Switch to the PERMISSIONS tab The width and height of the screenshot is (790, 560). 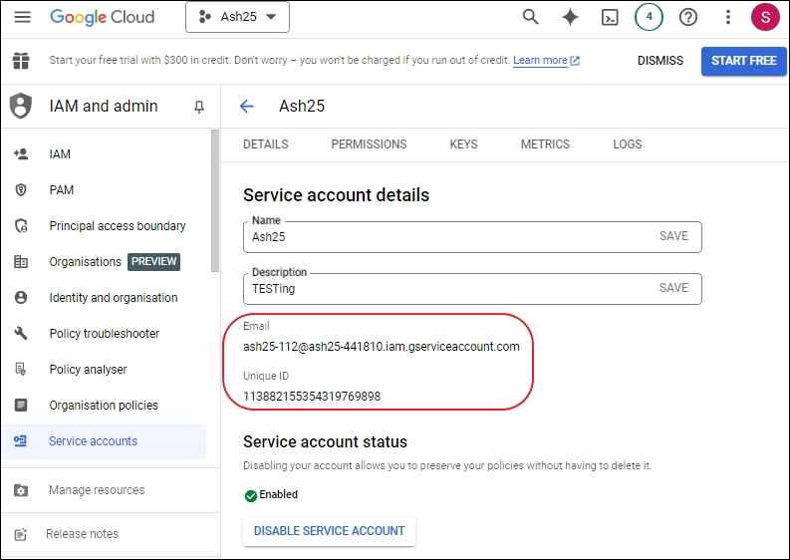pos(369,144)
